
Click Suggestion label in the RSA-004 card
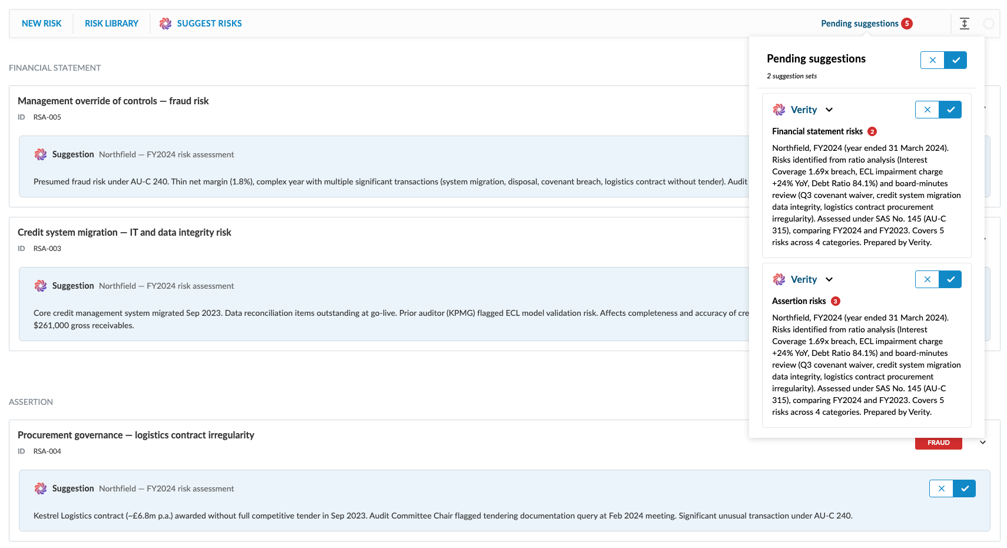(73, 488)
